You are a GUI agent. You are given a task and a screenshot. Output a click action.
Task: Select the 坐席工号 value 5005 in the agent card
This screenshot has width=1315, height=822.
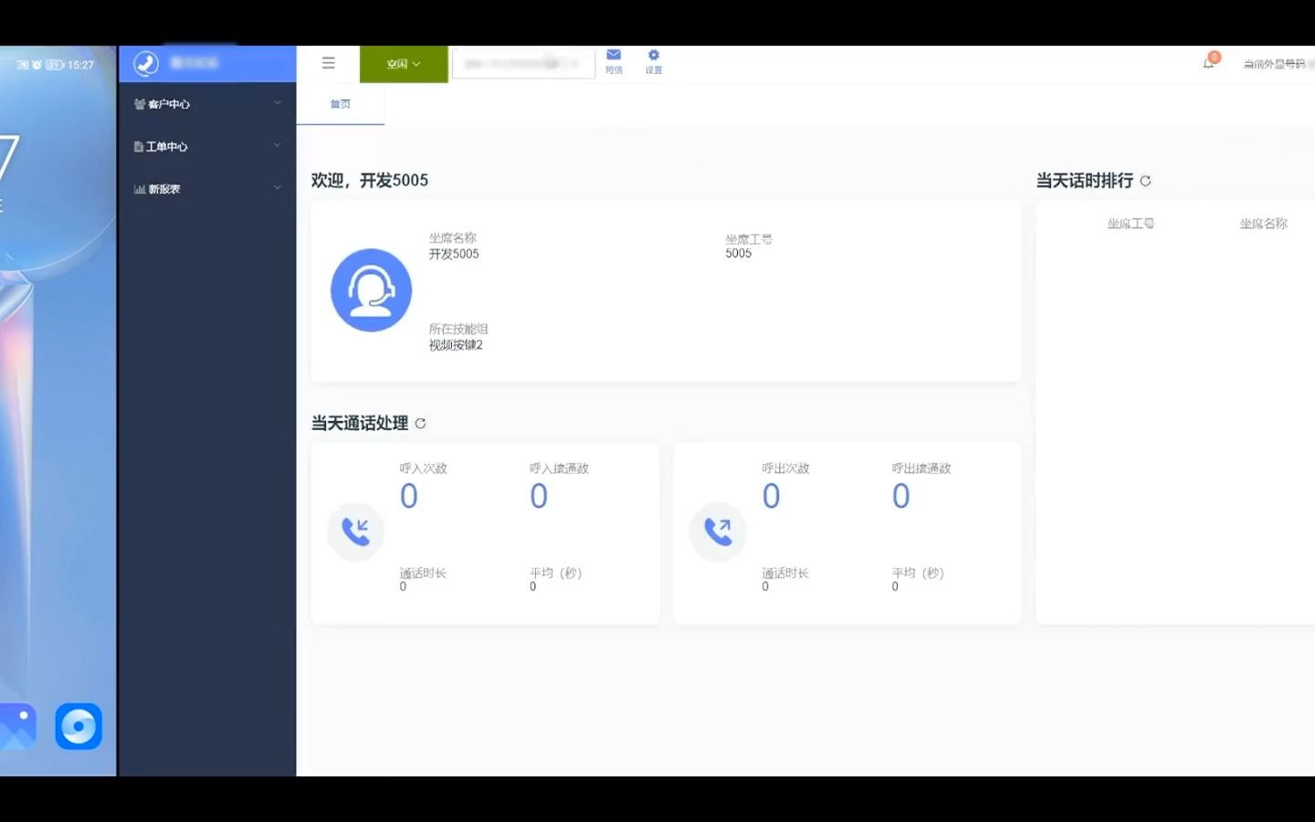tap(739, 254)
